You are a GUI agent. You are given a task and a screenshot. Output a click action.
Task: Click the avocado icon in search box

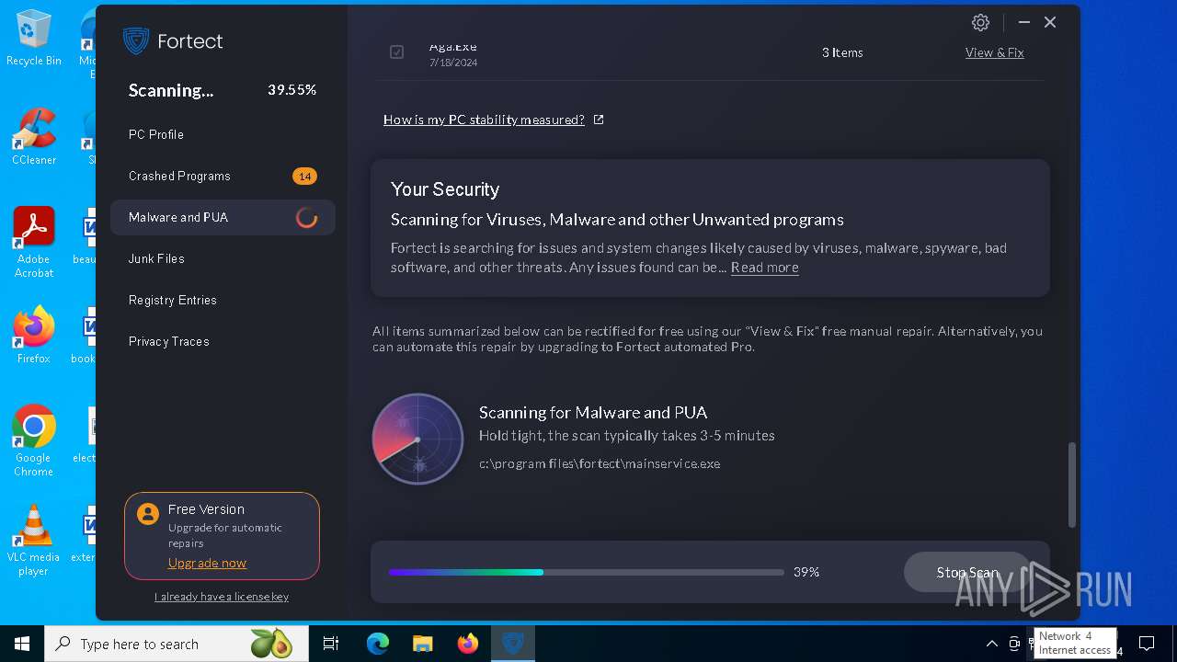pos(270,644)
